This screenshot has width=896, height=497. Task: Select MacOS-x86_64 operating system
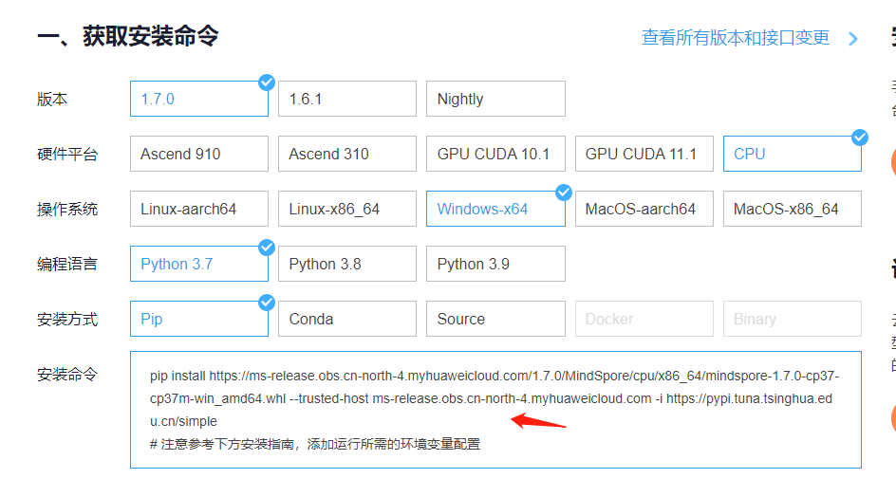[792, 209]
